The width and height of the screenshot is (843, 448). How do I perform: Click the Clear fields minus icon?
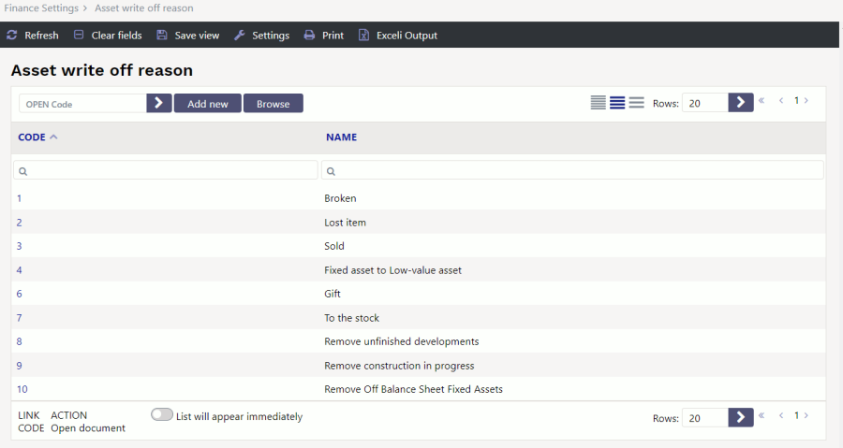point(79,35)
